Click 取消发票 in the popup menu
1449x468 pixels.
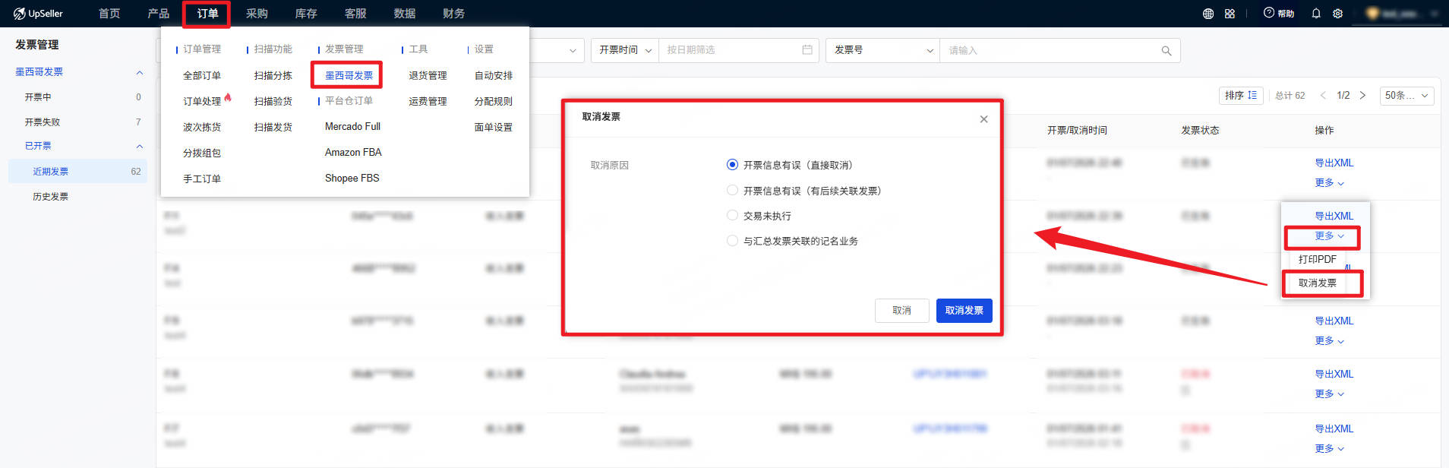pos(1317,283)
